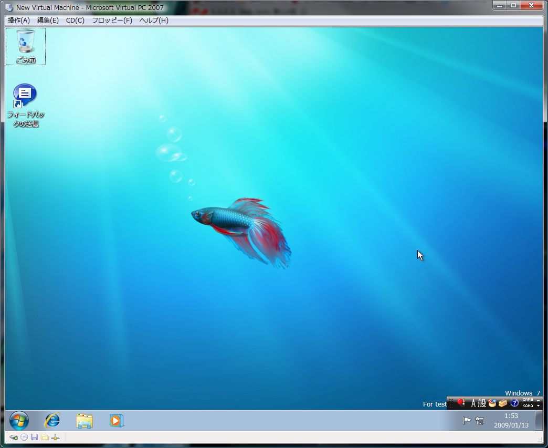Click the Virtual PC hard disk status icon
Screen dimensions: 548x448
[14, 437]
